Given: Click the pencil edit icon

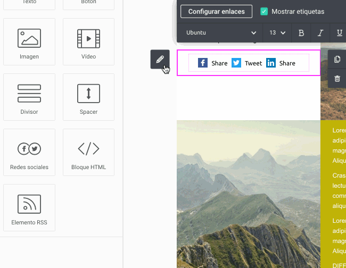Looking at the screenshot, I should tap(160, 59).
